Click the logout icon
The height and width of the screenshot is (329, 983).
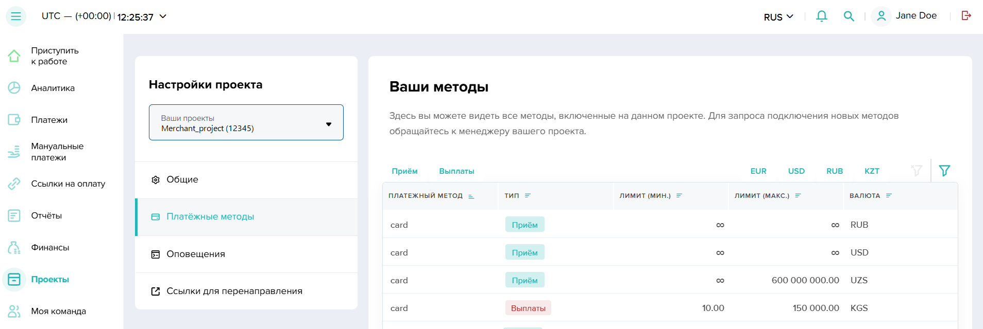tap(966, 15)
